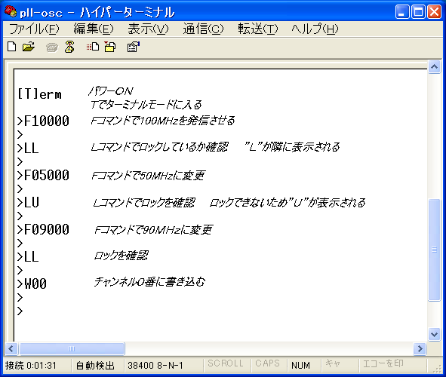Open an existing connection file icon
This screenshot has width=446, height=377.
[x=29, y=47]
